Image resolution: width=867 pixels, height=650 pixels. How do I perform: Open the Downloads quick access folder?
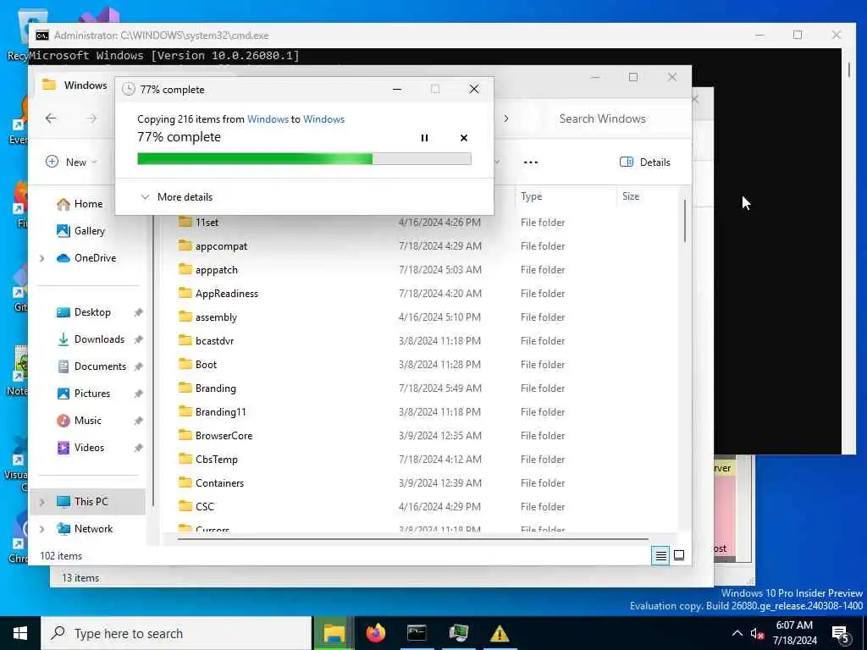[91, 339]
